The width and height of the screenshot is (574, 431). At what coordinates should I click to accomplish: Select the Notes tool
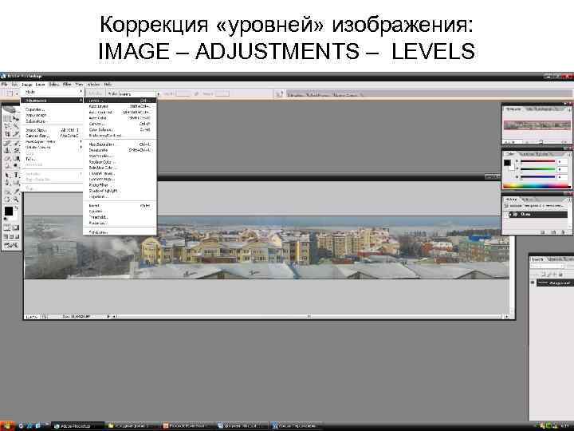click(x=7, y=192)
